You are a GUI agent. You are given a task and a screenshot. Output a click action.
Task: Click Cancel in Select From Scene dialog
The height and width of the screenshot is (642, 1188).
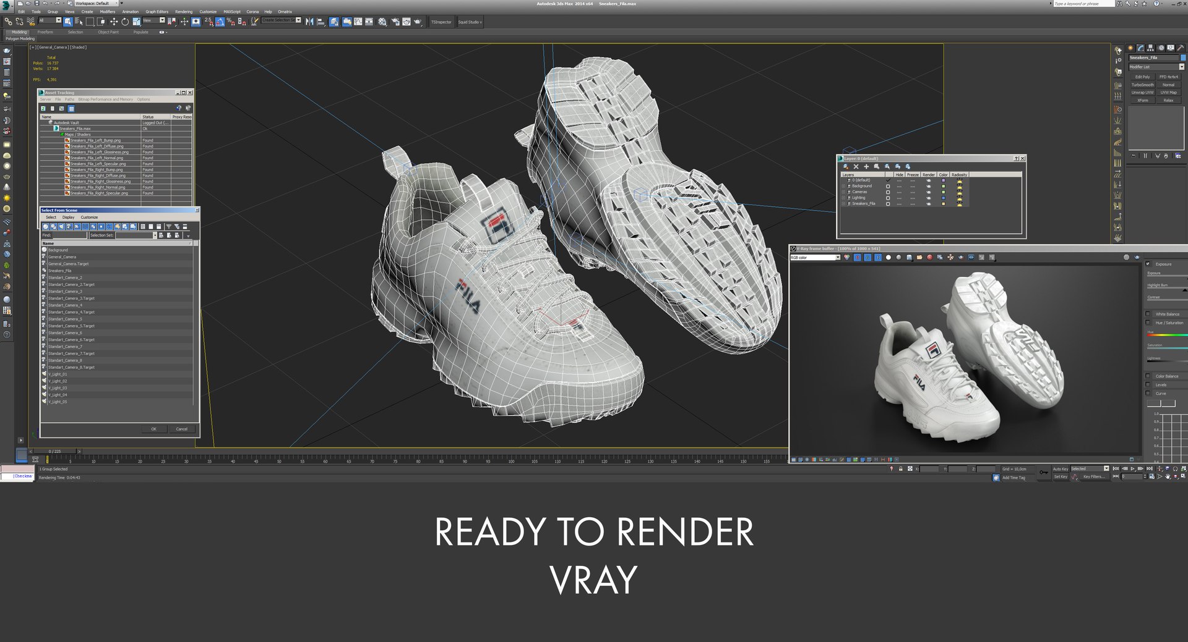tap(181, 429)
